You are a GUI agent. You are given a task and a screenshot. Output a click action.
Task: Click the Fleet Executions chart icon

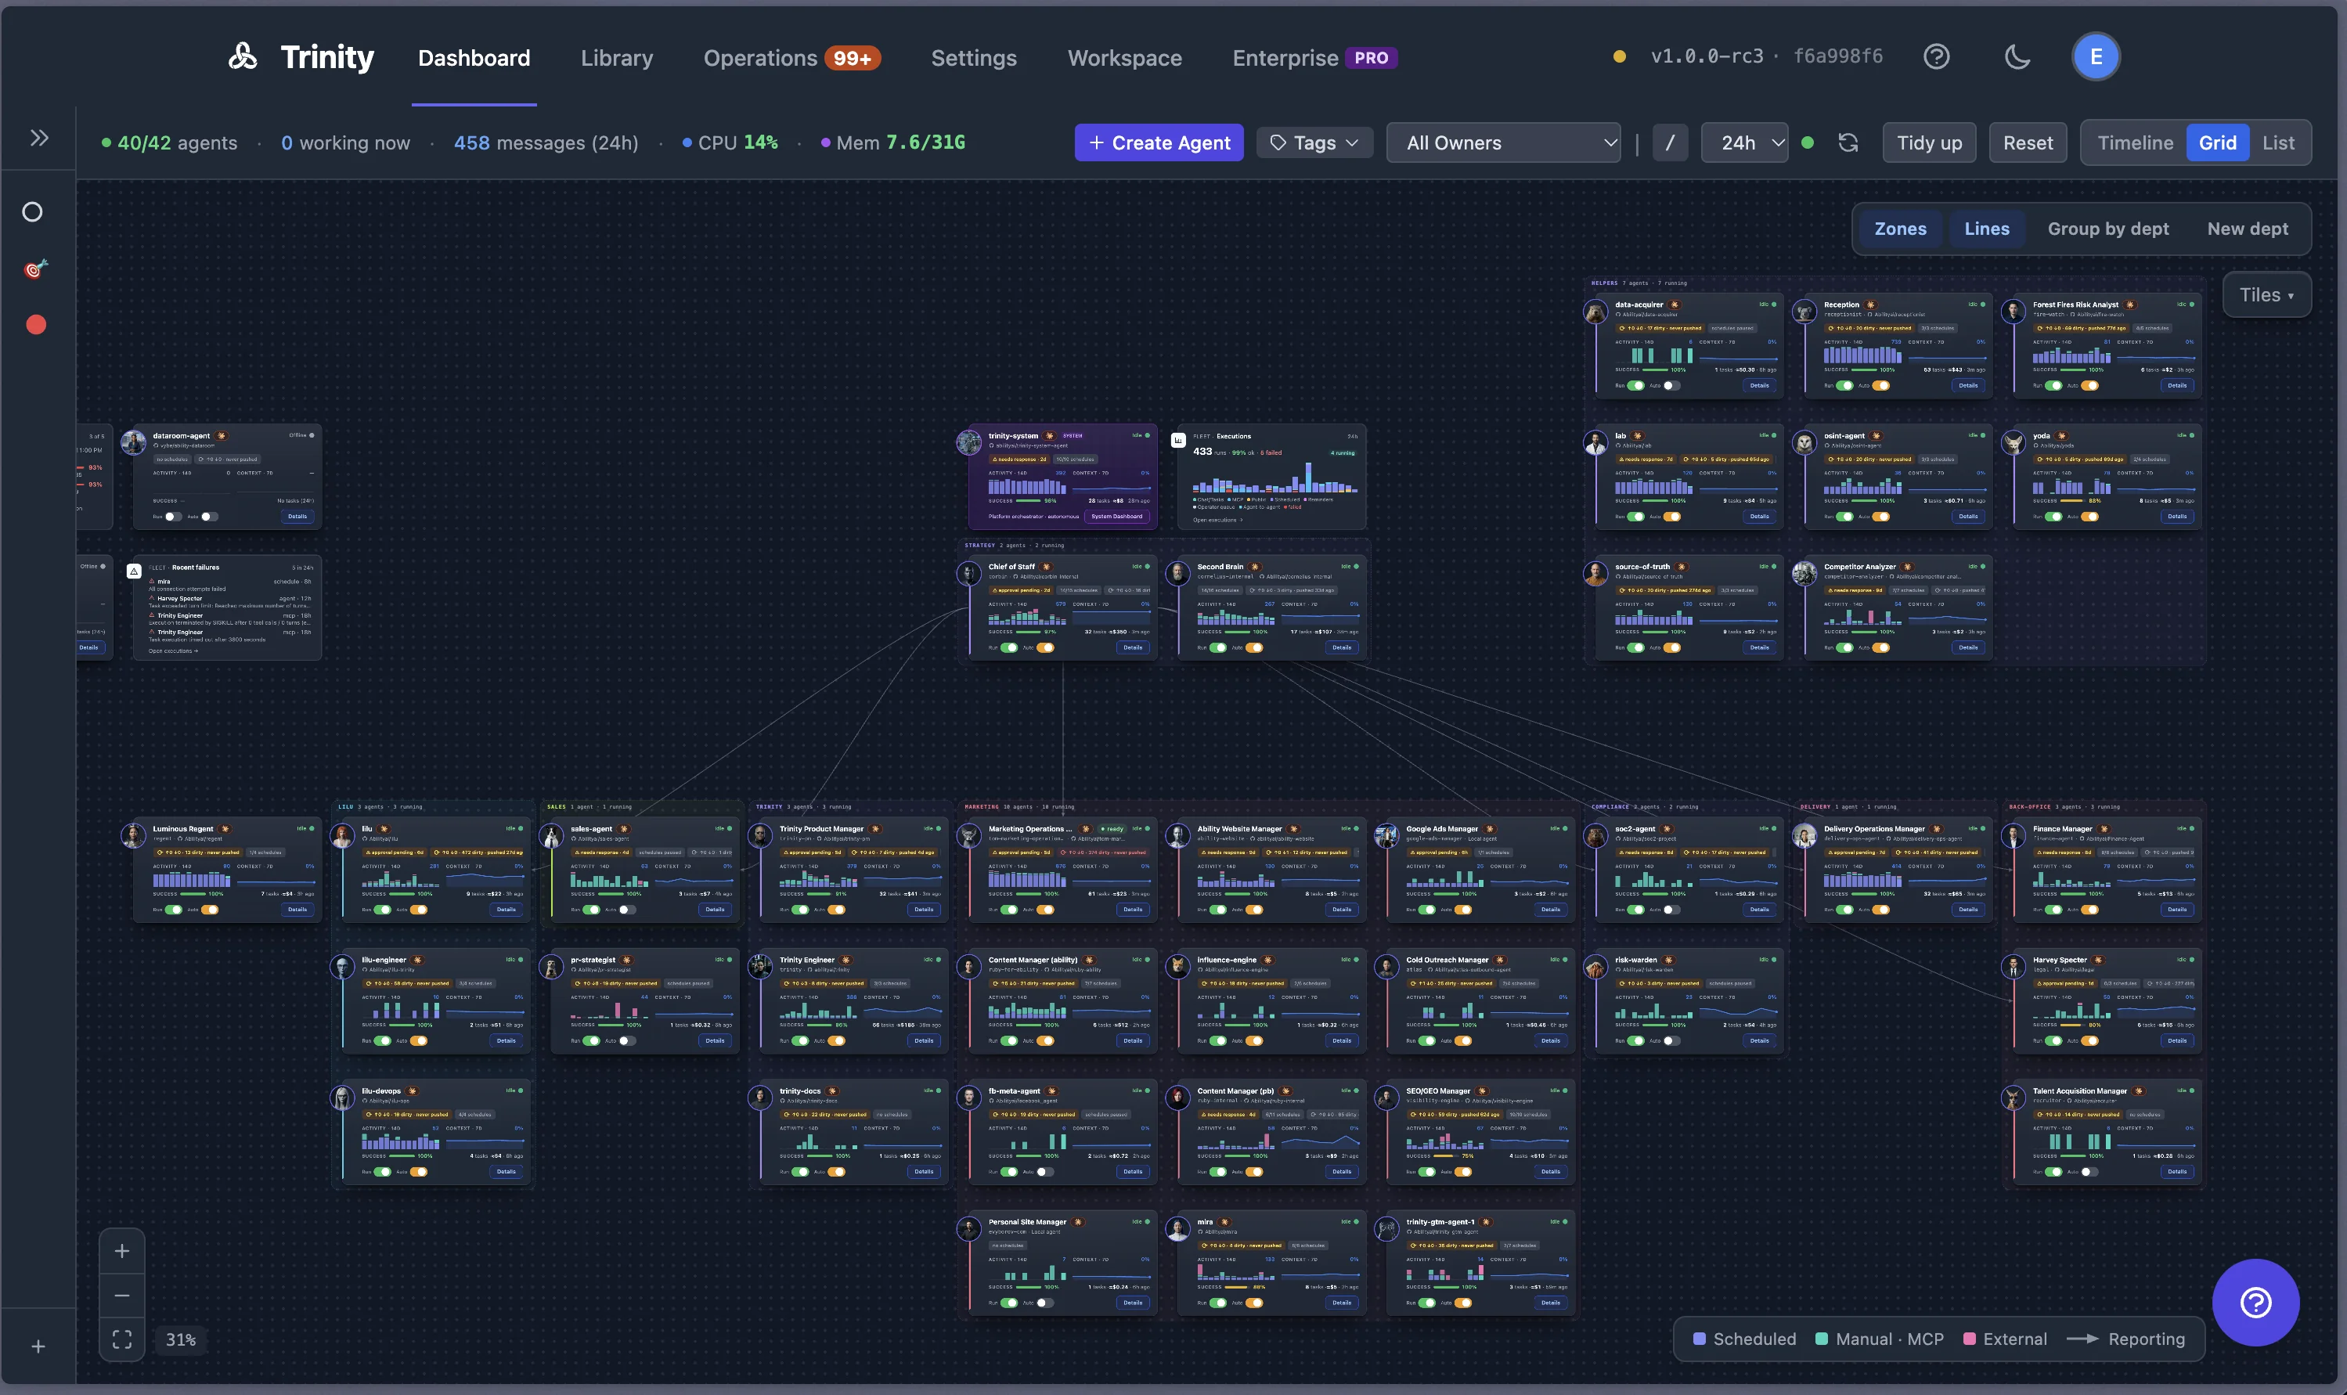coord(1177,439)
